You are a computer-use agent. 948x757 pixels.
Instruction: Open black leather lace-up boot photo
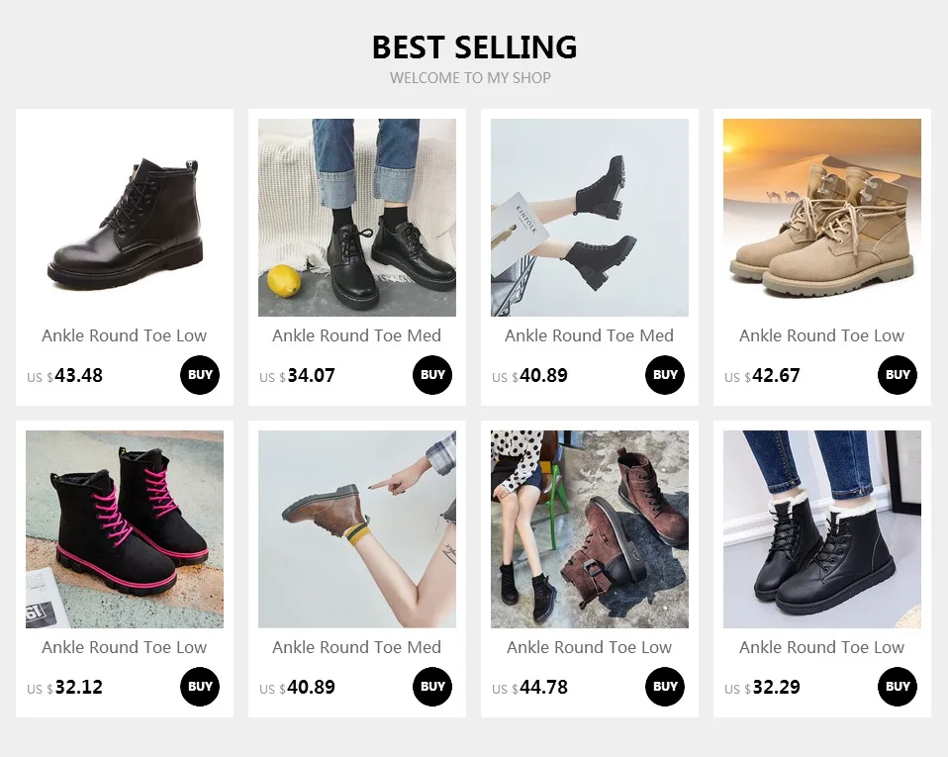click(125, 218)
